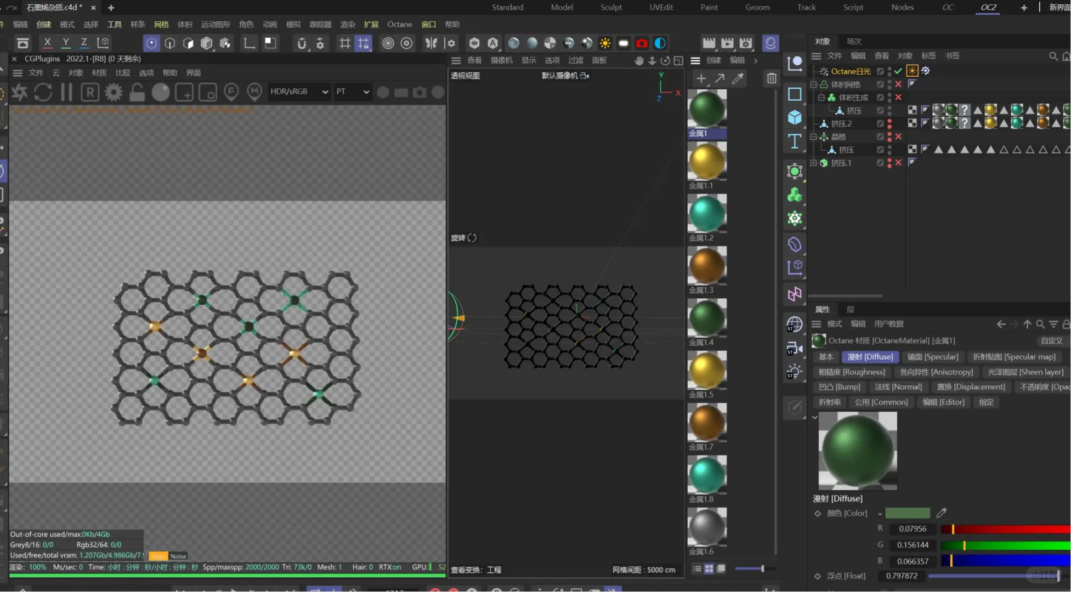
Task: Click the 公用 [Common] button
Action: click(881, 402)
